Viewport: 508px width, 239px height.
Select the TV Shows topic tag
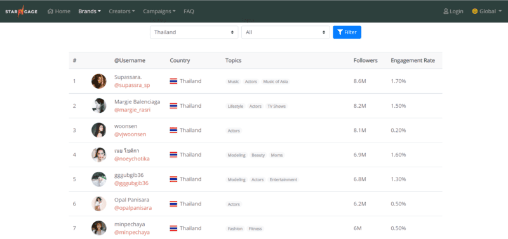[x=276, y=106]
